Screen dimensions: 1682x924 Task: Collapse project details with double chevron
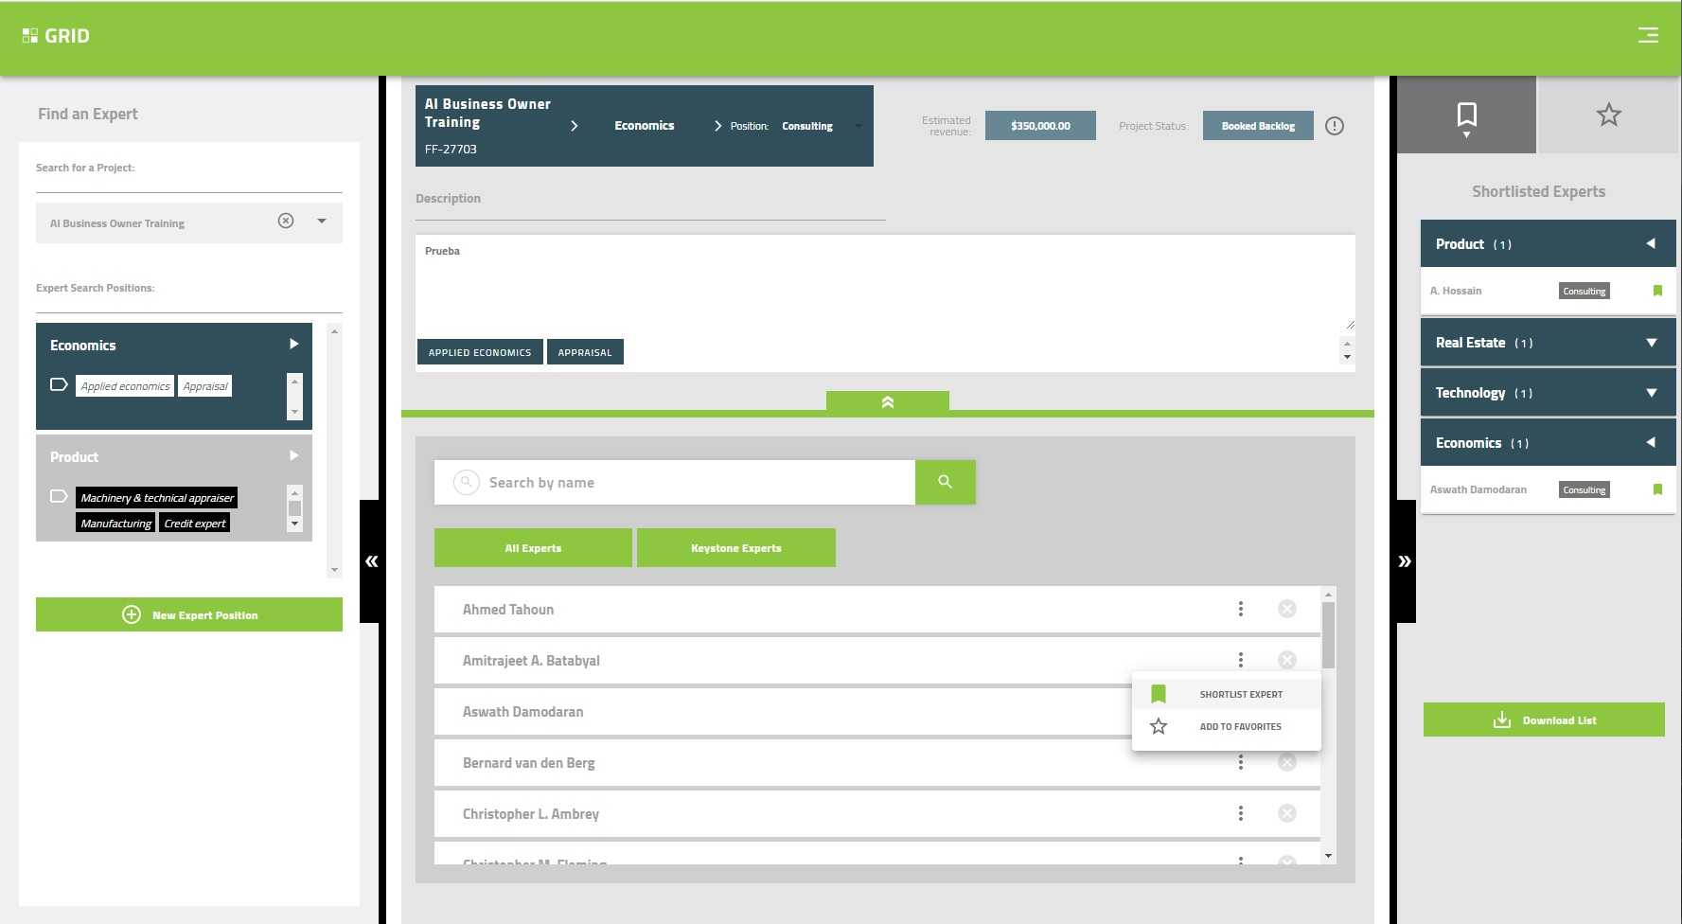click(887, 402)
